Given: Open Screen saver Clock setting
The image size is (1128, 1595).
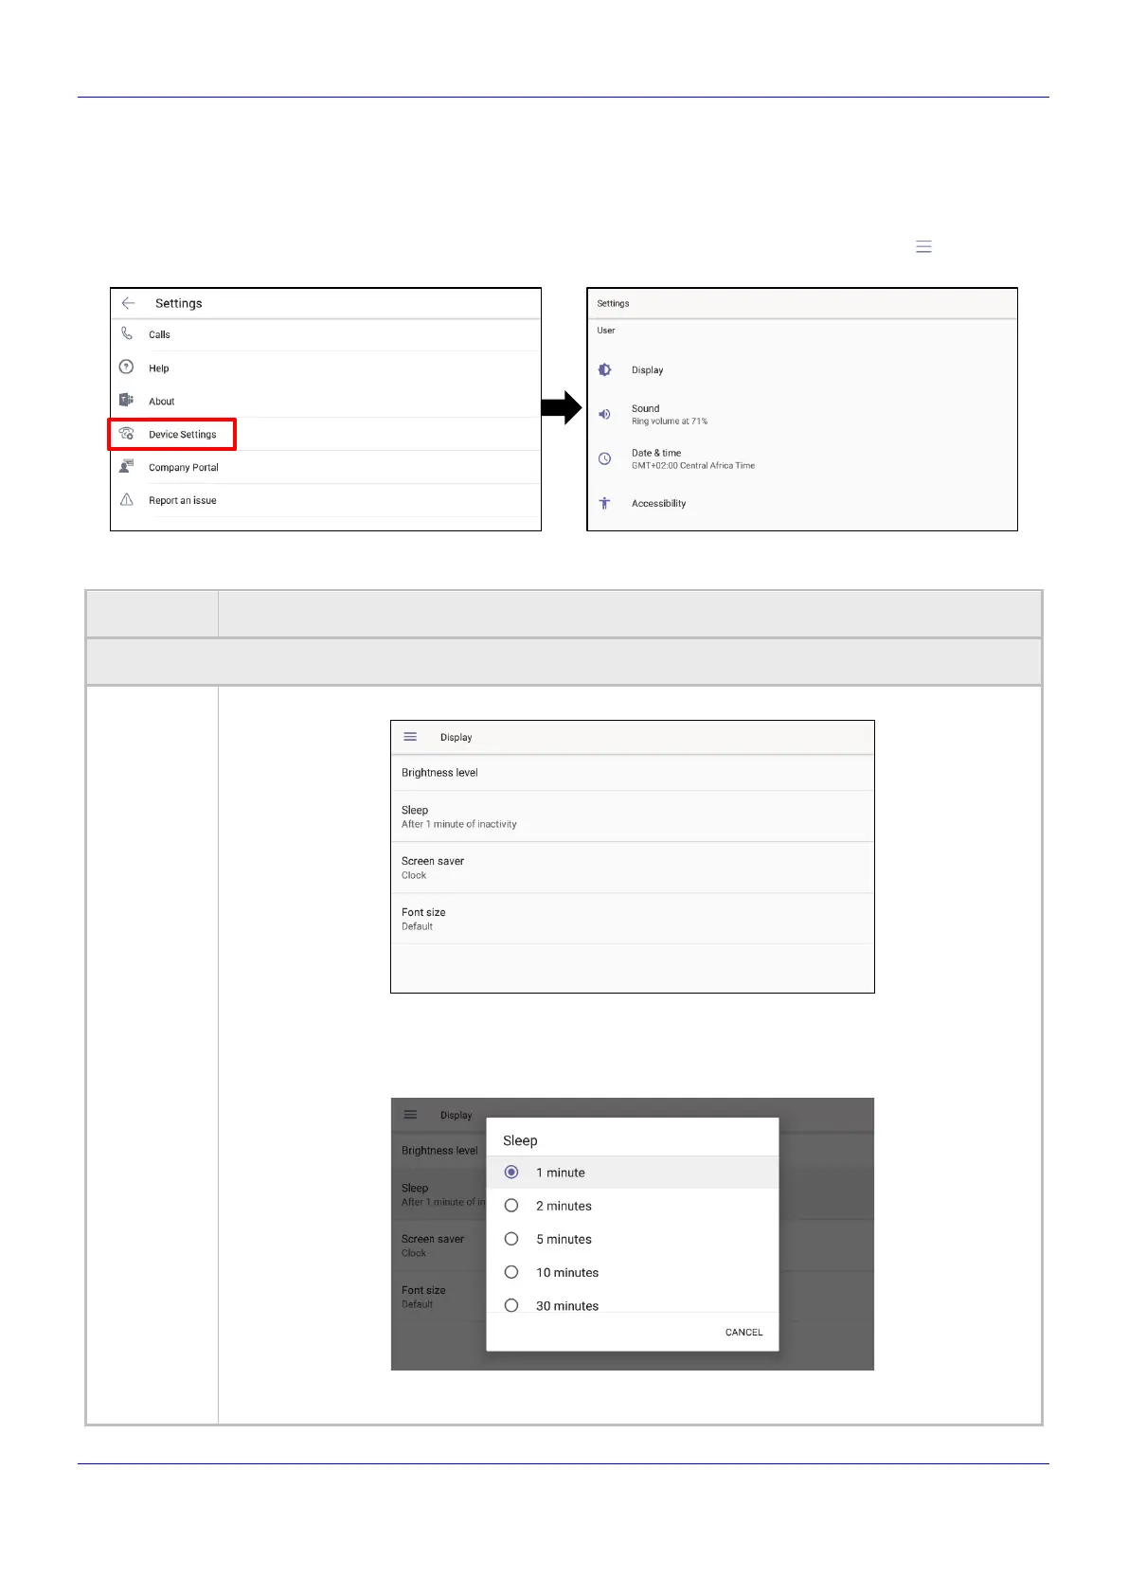Looking at the screenshot, I should tap(633, 868).
